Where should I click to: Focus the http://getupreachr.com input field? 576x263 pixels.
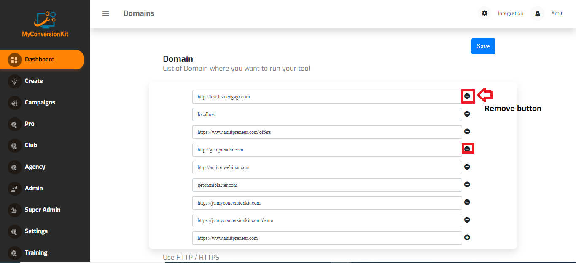(327, 150)
